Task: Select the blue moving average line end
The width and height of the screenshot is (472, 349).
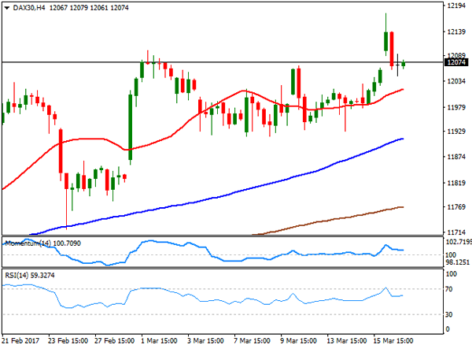Action: tap(401, 139)
